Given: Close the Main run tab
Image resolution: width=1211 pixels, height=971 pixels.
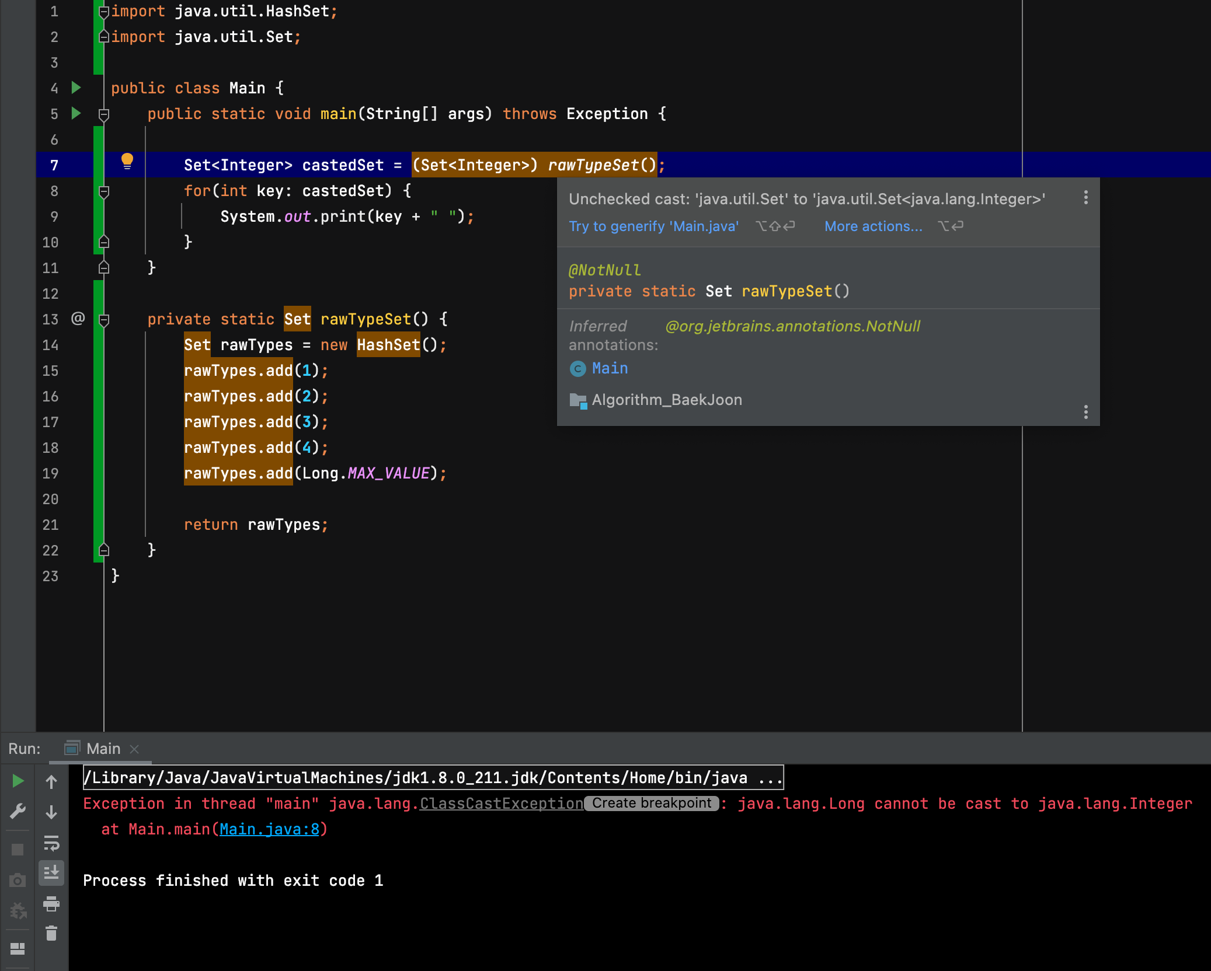Looking at the screenshot, I should tap(134, 749).
